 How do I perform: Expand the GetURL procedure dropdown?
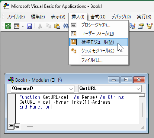coord(138,89)
